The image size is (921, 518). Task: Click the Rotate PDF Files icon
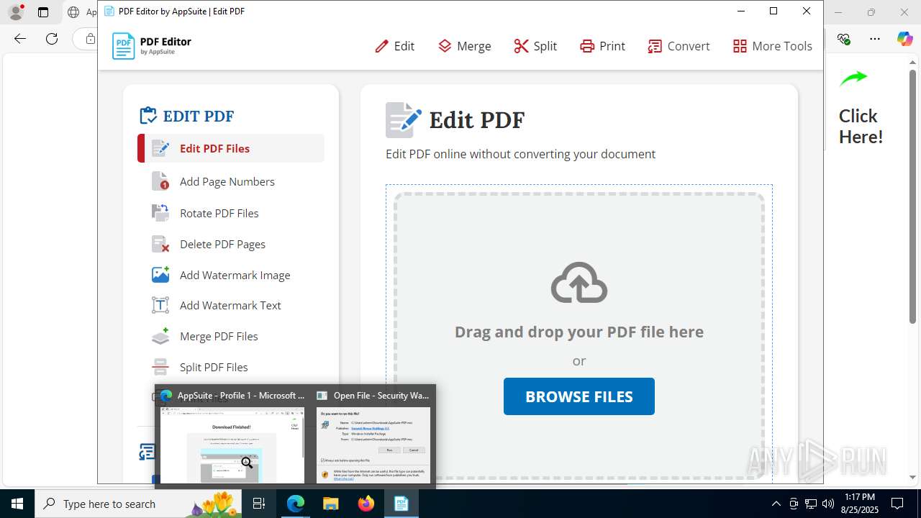160,213
